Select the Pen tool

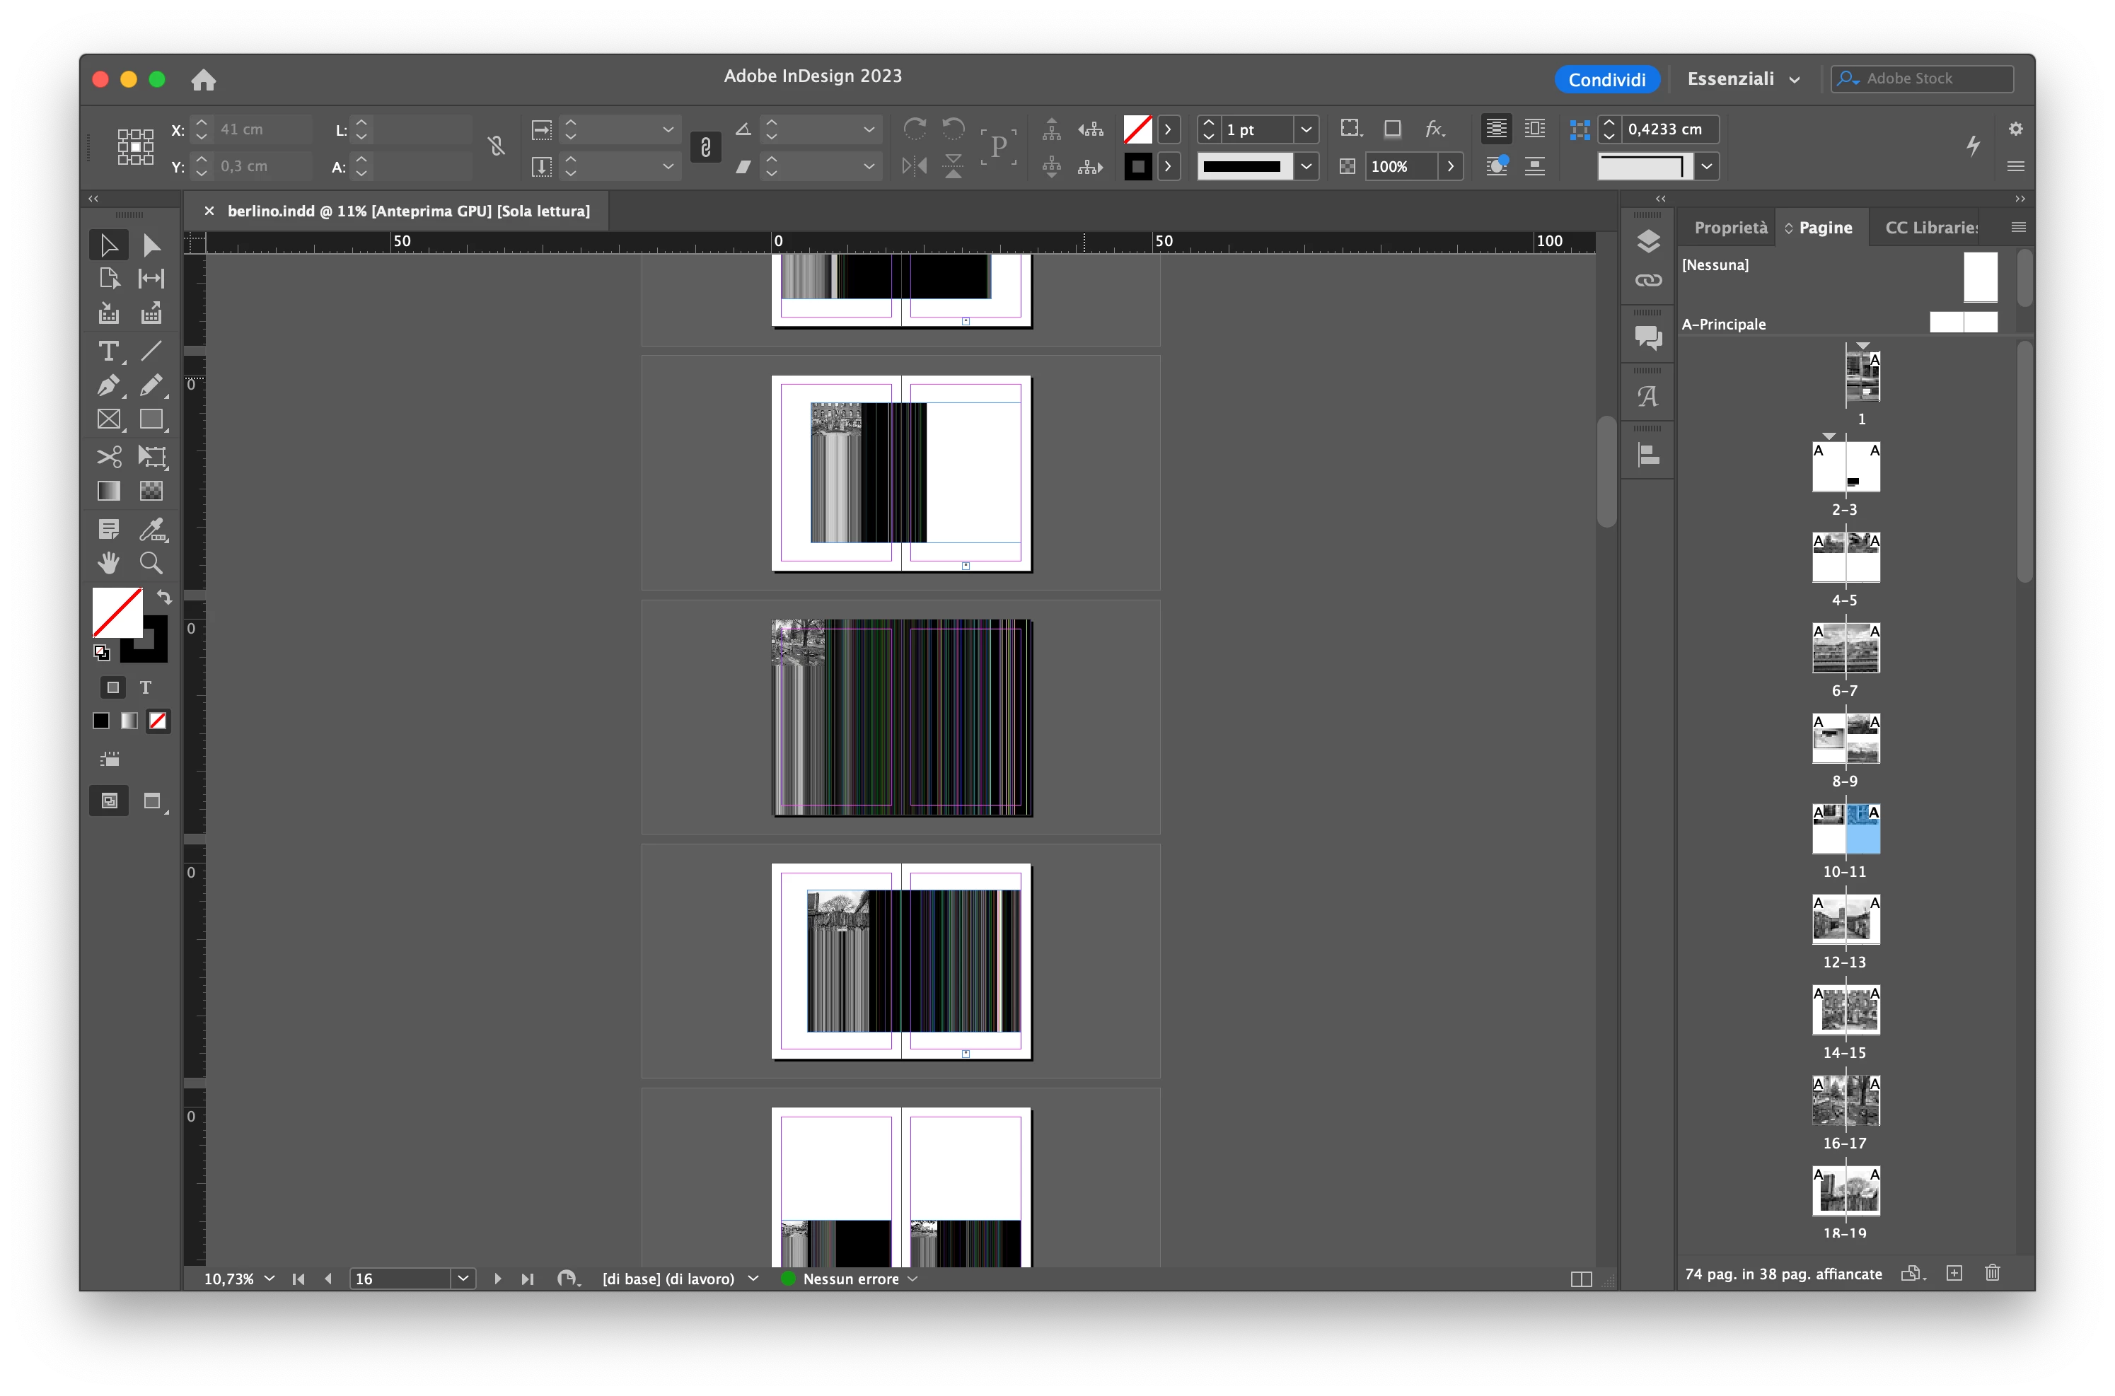click(109, 385)
